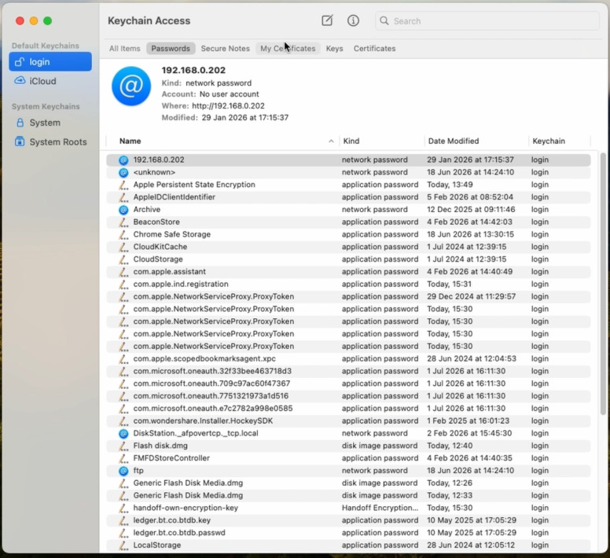
Task: Click the pencil icon beside Flash disk.dmg
Action: (x=123, y=446)
